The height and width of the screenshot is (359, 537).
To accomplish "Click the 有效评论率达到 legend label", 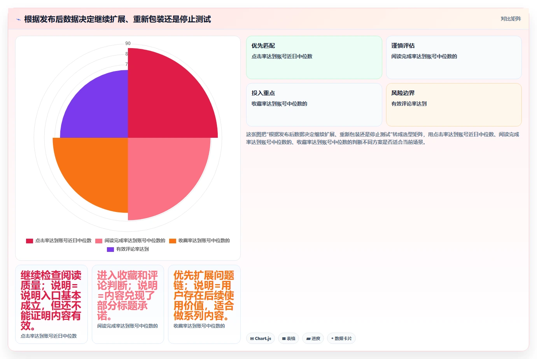I will coord(133,249).
